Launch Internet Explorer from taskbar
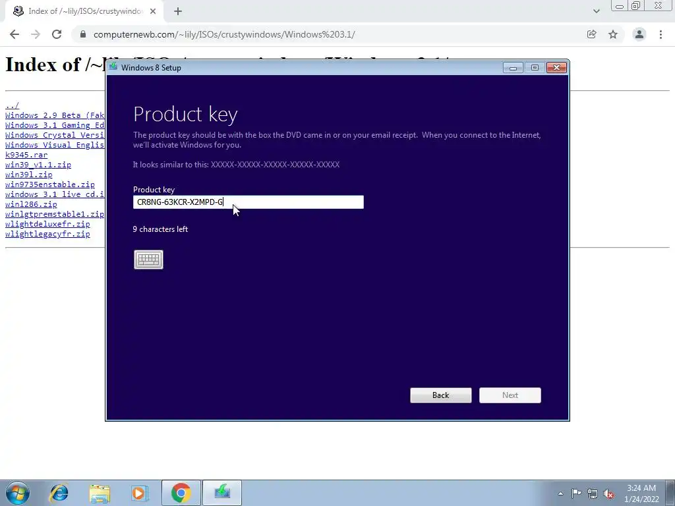This screenshot has width=675, height=506. [59, 493]
